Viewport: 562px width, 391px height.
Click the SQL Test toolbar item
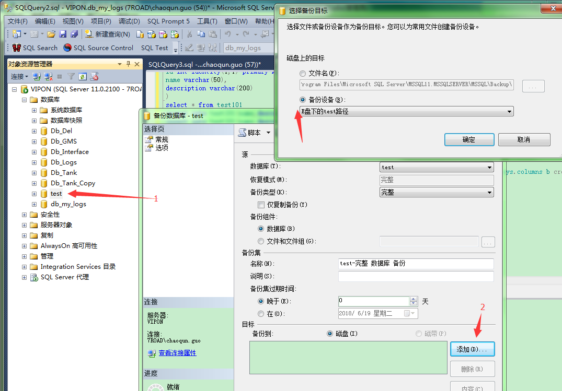coord(154,48)
